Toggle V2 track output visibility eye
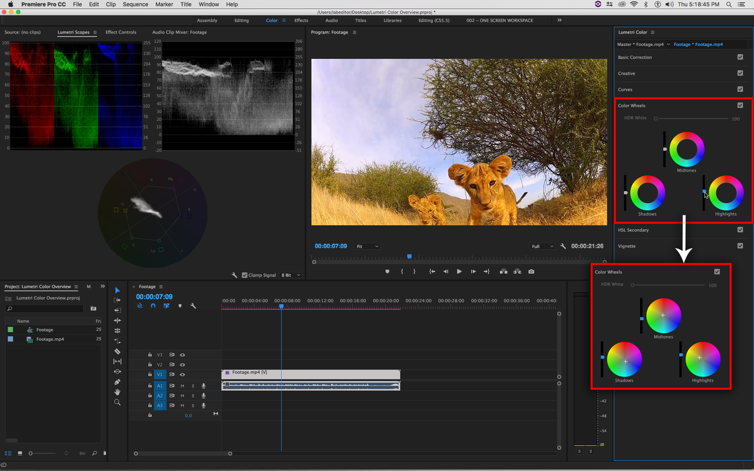Viewport: 754px width, 471px height. coord(183,365)
